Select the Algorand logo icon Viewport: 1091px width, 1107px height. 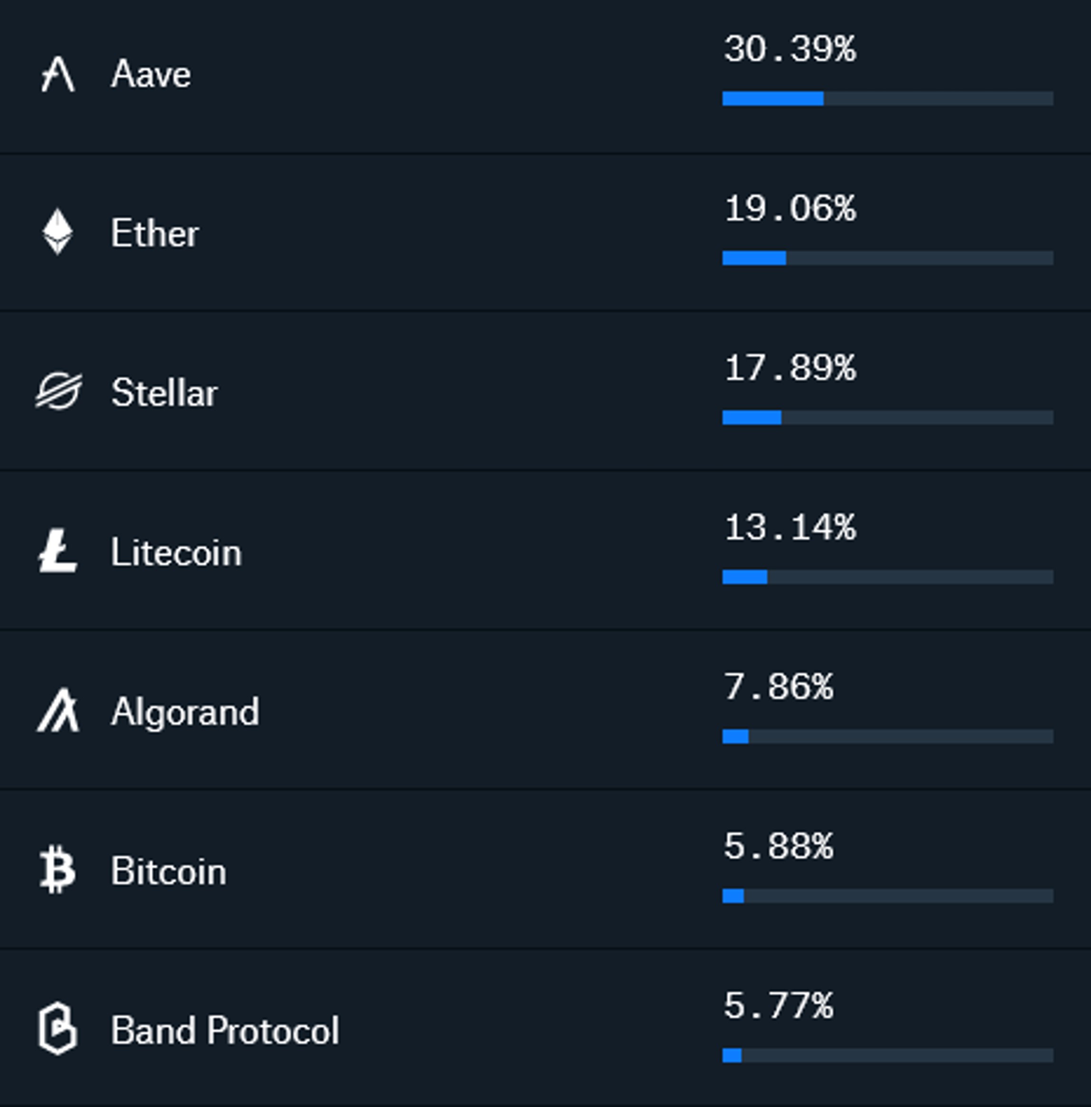(x=58, y=711)
